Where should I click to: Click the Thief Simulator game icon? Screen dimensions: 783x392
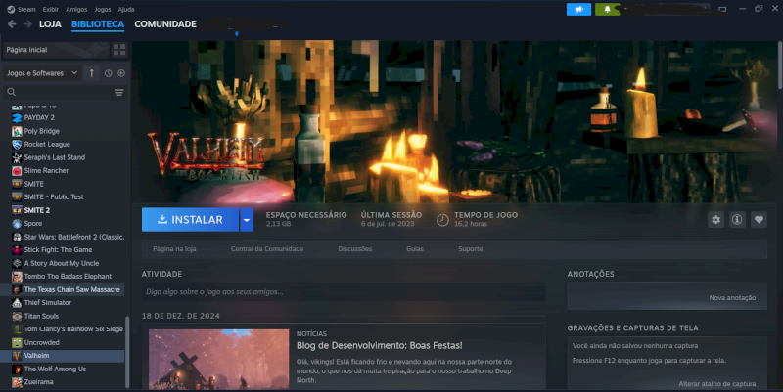pos(17,303)
